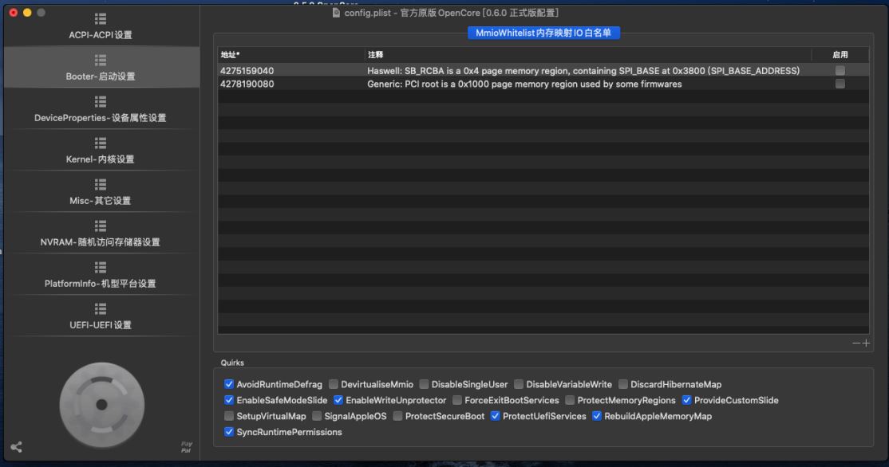Check DisableVariableWrite quirk
The width and height of the screenshot is (889, 467).
point(519,384)
